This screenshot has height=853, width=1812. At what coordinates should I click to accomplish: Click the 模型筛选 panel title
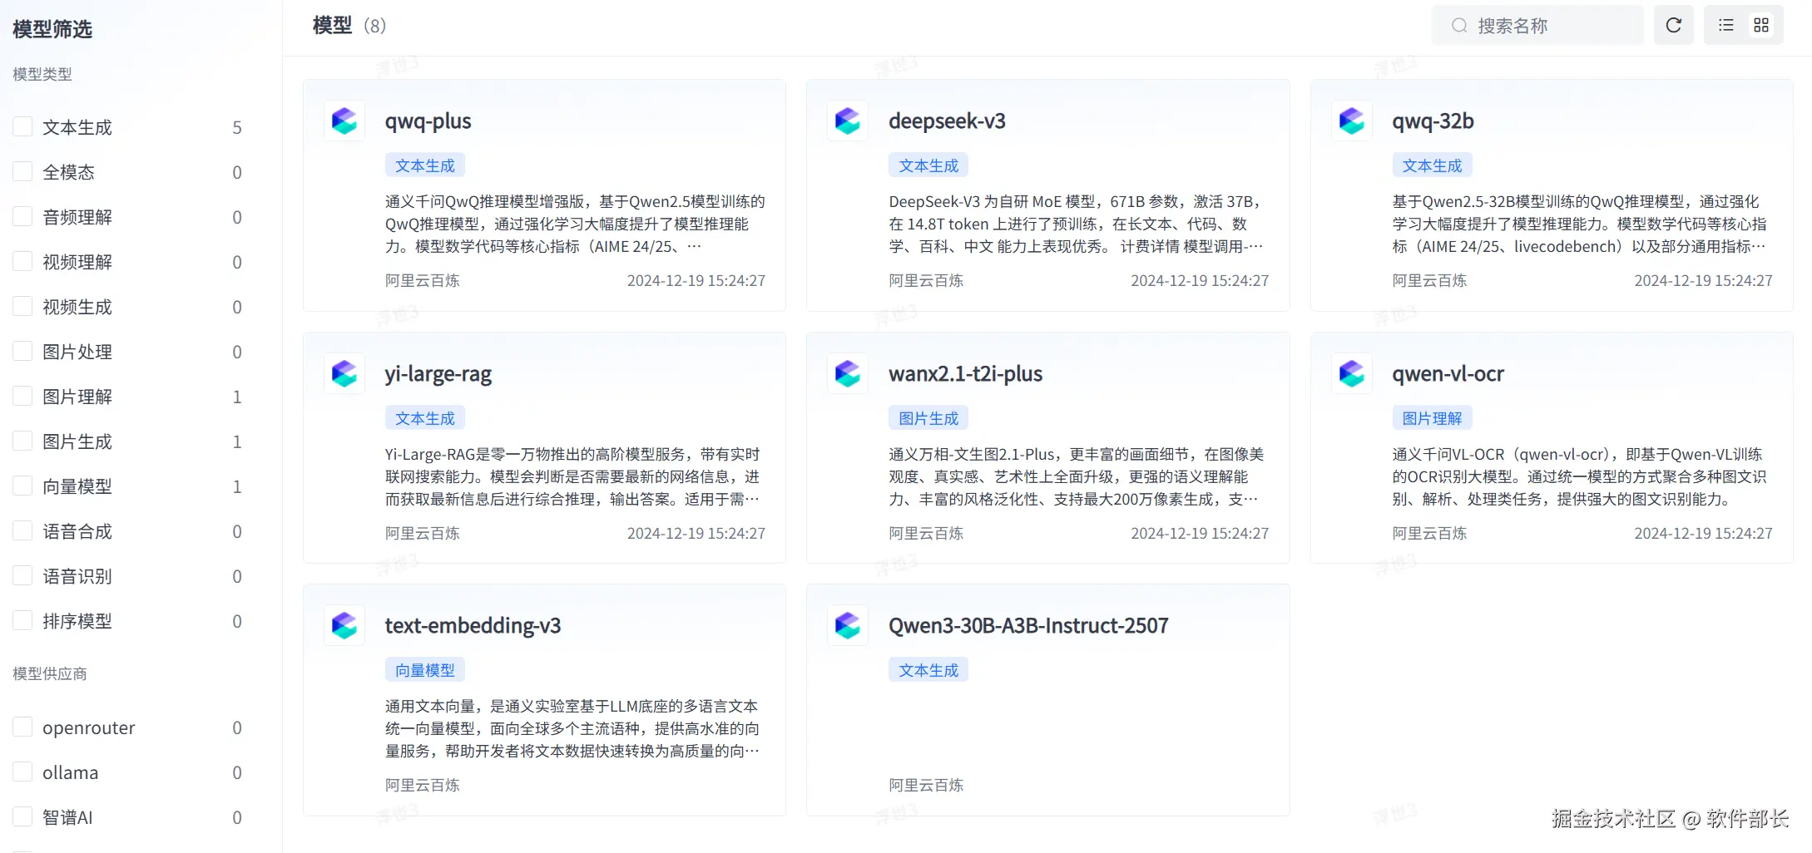point(52,29)
